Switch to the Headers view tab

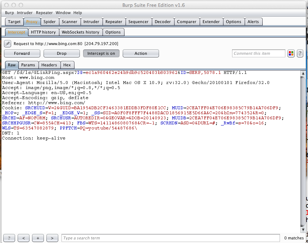tap(49, 65)
